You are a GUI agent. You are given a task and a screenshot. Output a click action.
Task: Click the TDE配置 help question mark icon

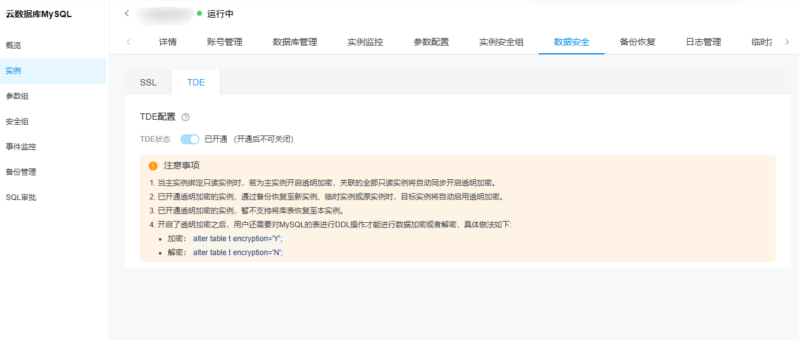click(186, 117)
